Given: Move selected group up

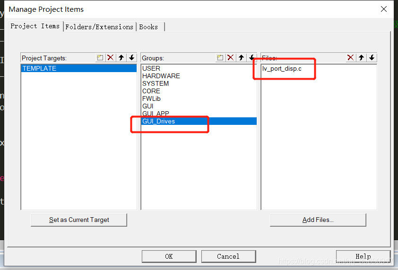Looking at the screenshot, I should pos(241,57).
